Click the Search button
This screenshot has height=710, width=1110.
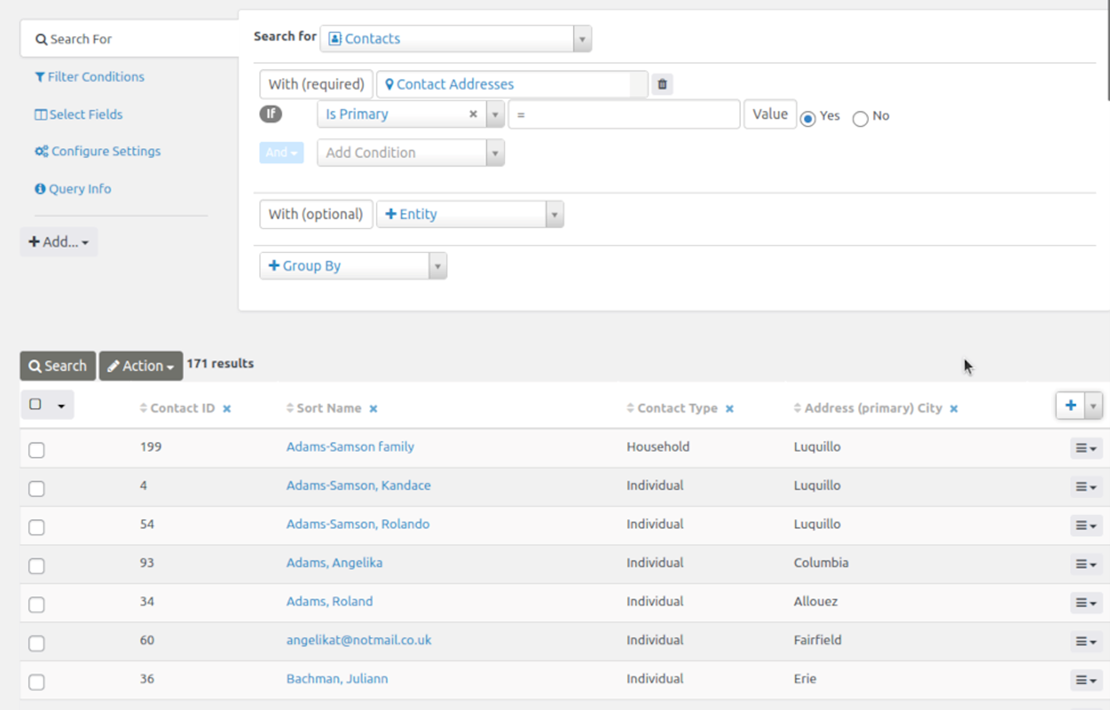tap(57, 366)
